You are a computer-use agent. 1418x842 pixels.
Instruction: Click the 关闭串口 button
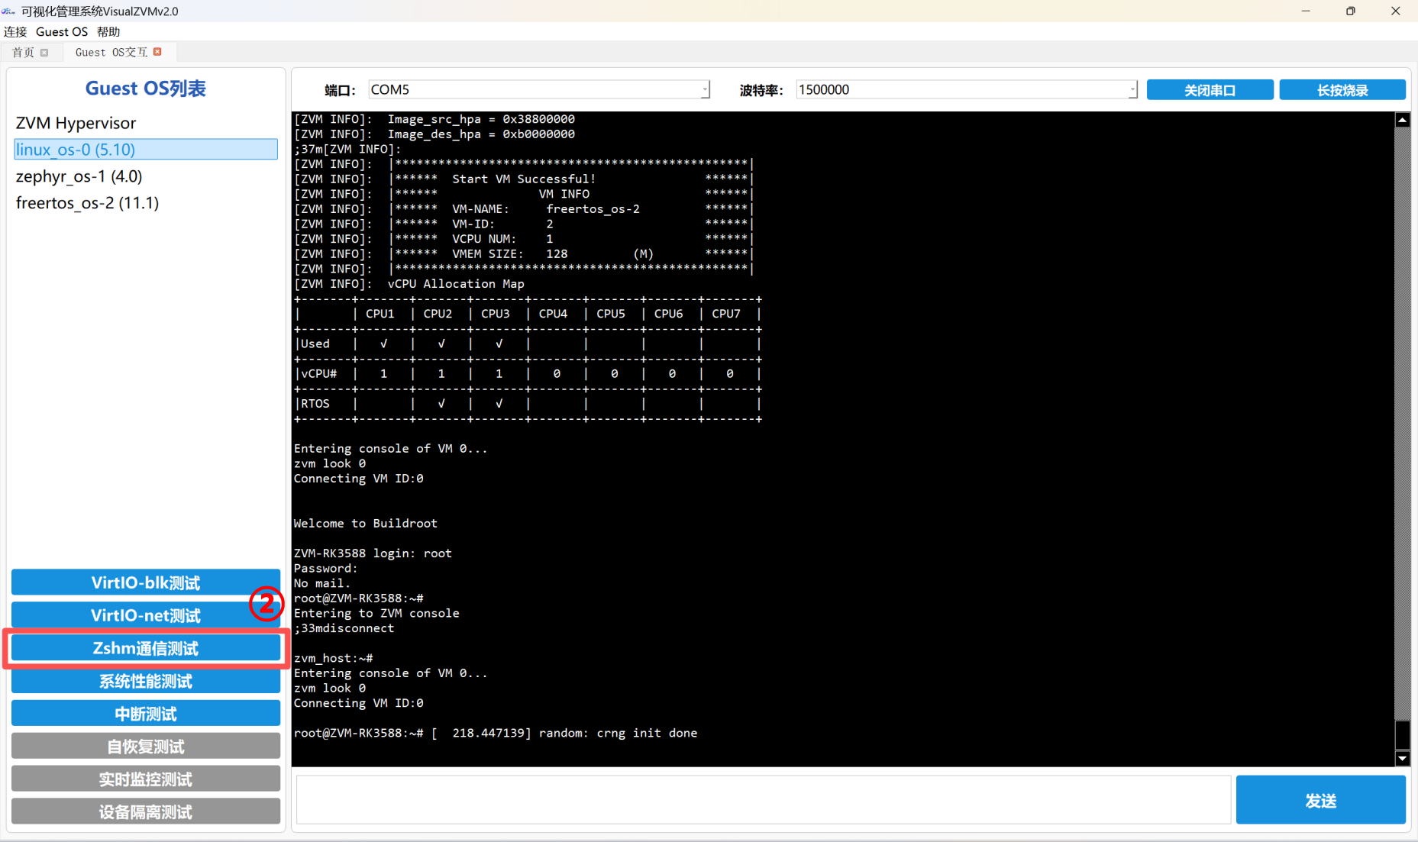[1210, 90]
